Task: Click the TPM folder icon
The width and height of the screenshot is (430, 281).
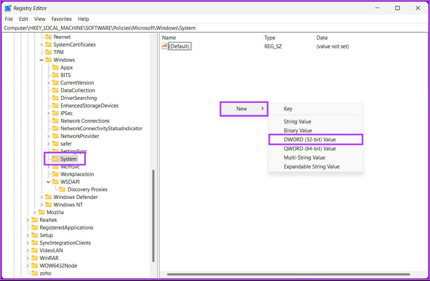Action: click(48, 52)
